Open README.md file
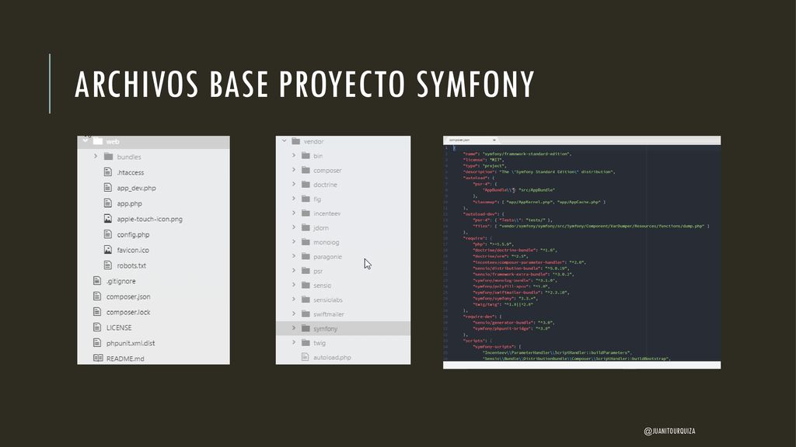The width and height of the screenshot is (796, 447). click(125, 359)
